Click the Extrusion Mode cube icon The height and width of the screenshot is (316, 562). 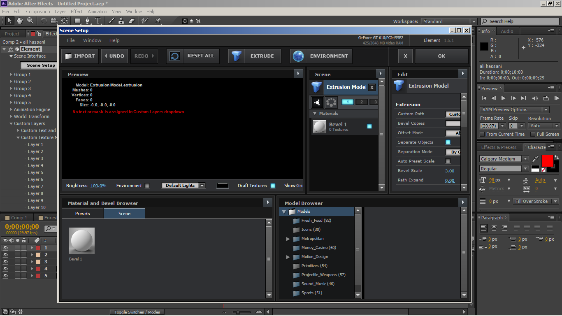point(316,87)
